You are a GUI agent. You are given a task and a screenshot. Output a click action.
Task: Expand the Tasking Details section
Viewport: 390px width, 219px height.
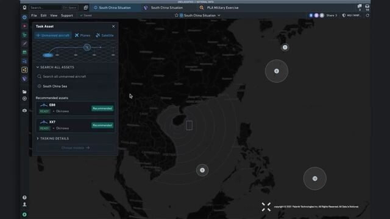pos(53,139)
